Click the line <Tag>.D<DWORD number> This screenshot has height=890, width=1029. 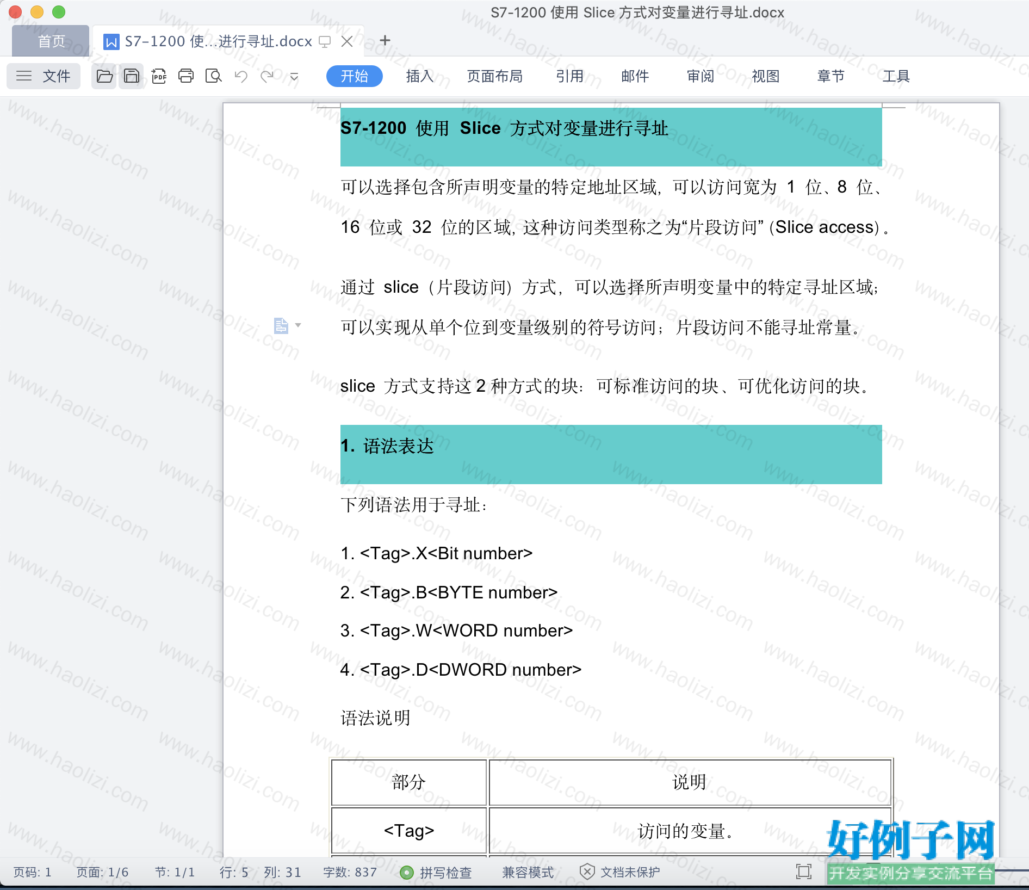[x=461, y=670]
